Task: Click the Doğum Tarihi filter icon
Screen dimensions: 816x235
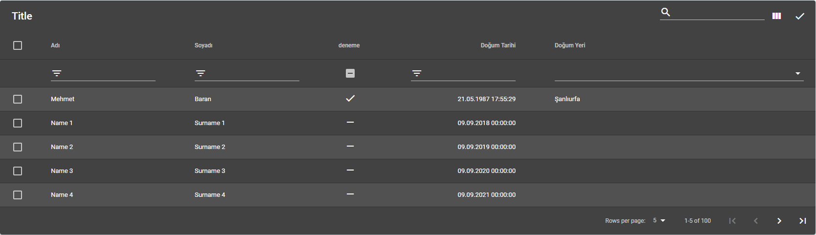Action: pyautogui.click(x=417, y=73)
